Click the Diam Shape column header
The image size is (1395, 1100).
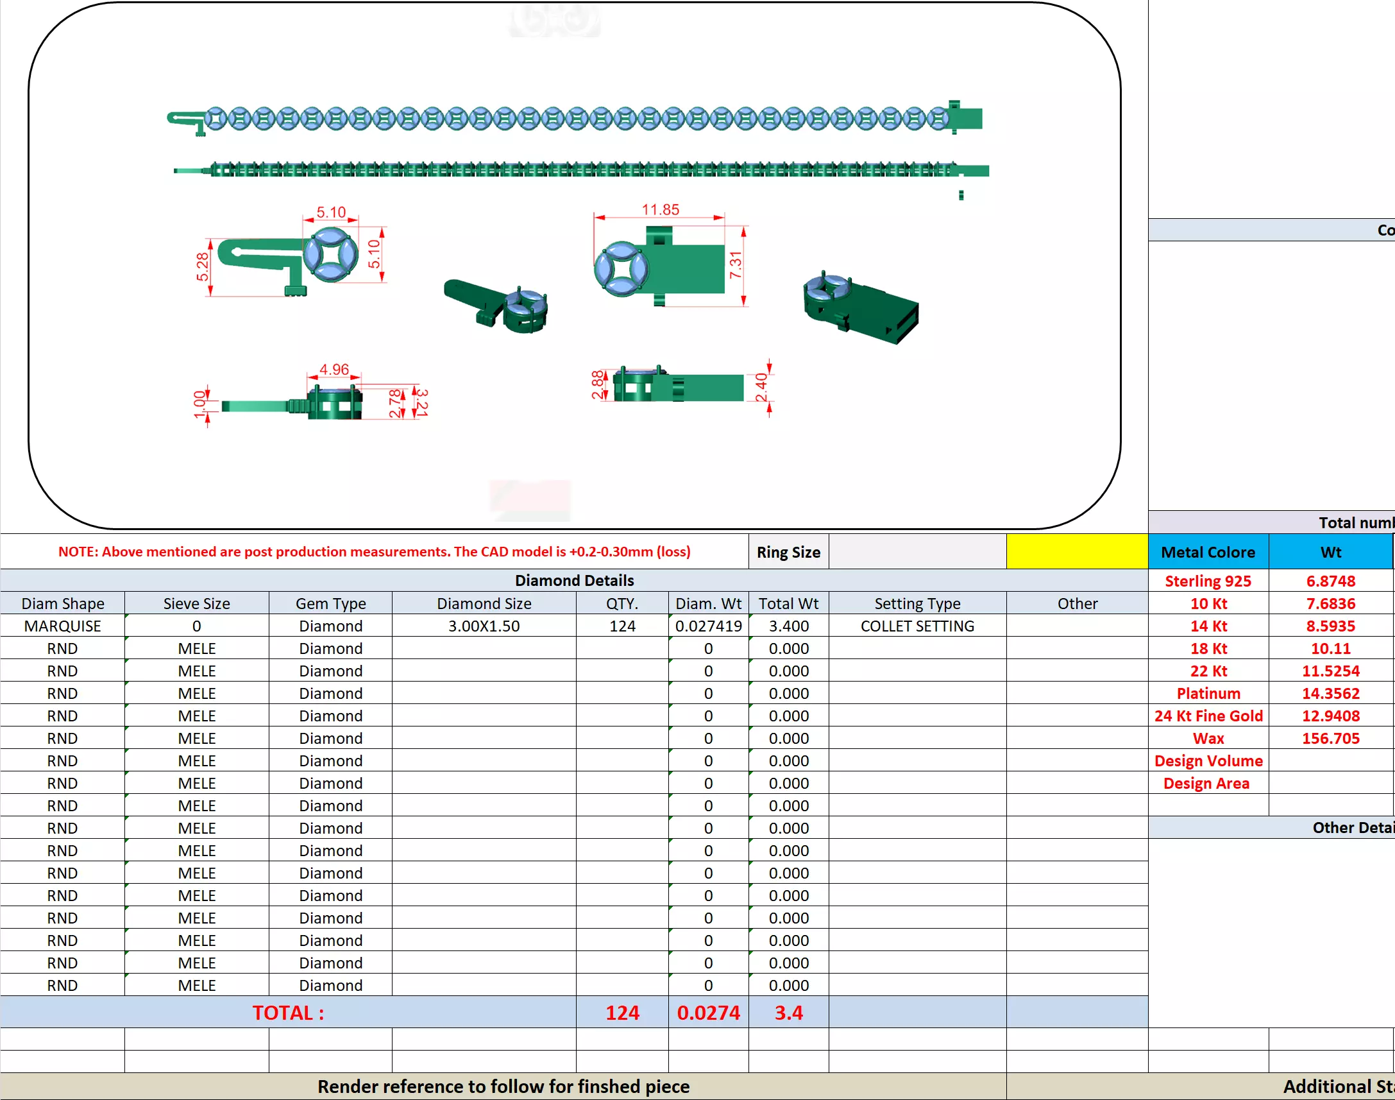[62, 603]
